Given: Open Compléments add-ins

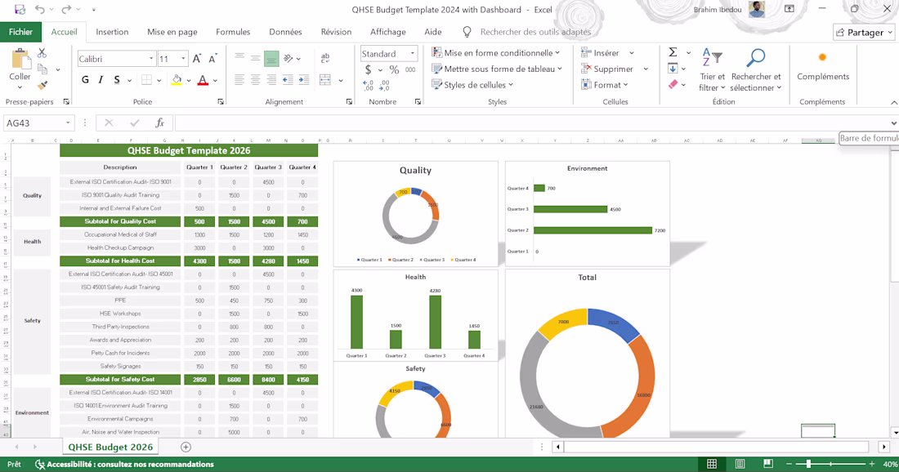Looking at the screenshot, I should coord(823,66).
